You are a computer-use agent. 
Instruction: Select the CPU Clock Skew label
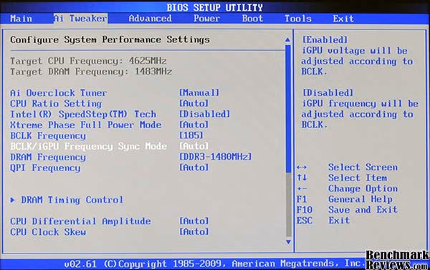coord(48,232)
